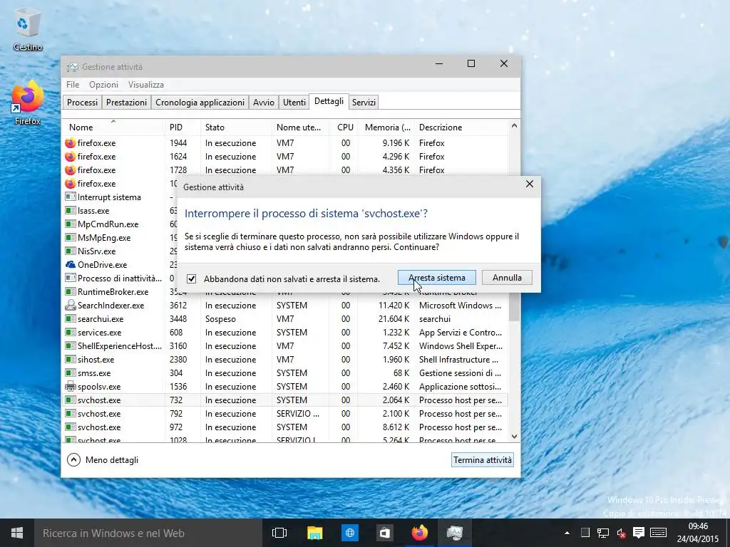Switch to the Utenti tab
Screen dimensions: 730x547
pos(294,103)
